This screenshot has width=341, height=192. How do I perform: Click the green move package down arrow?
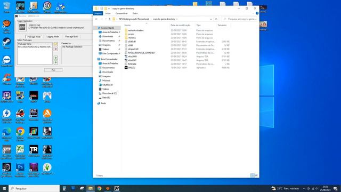point(55,62)
